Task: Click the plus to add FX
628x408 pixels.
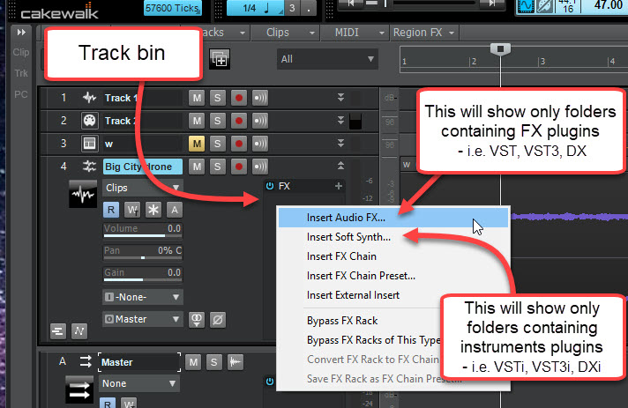Action: (339, 186)
